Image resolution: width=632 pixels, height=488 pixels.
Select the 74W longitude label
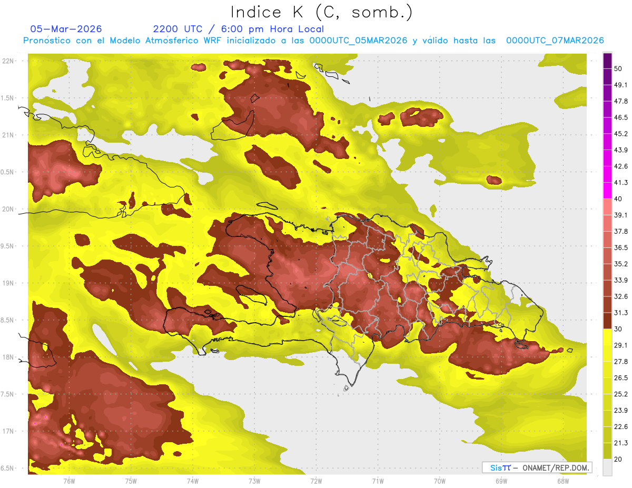[193, 480]
